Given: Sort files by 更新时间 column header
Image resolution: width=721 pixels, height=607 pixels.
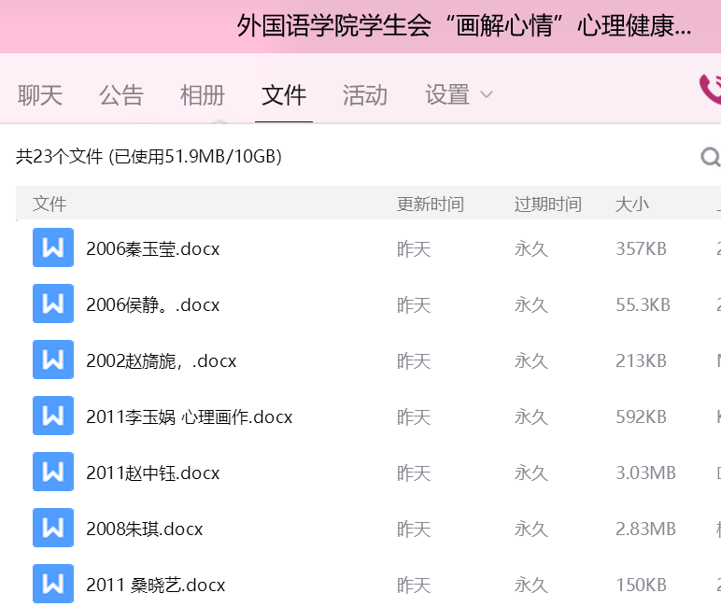Looking at the screenshot, I should click(x=431, y=205).
